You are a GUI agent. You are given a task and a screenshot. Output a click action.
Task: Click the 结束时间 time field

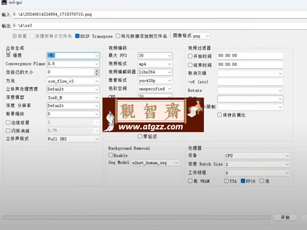(x=250, y=65)
